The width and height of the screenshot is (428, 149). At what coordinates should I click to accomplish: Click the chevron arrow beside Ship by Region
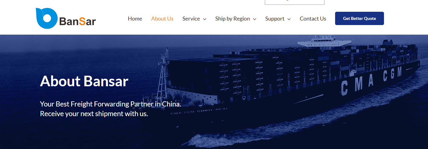(x=255, y=19)
